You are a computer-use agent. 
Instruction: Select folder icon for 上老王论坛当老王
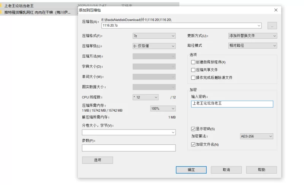point(2,6)
